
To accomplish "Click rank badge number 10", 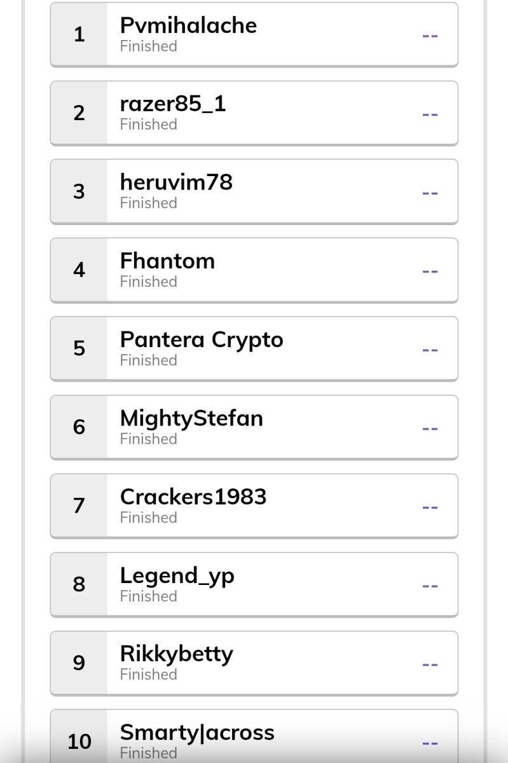I will point(79,741).
